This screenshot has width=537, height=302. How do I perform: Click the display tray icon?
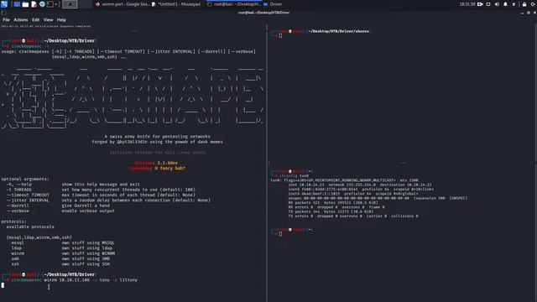(488, 4)
